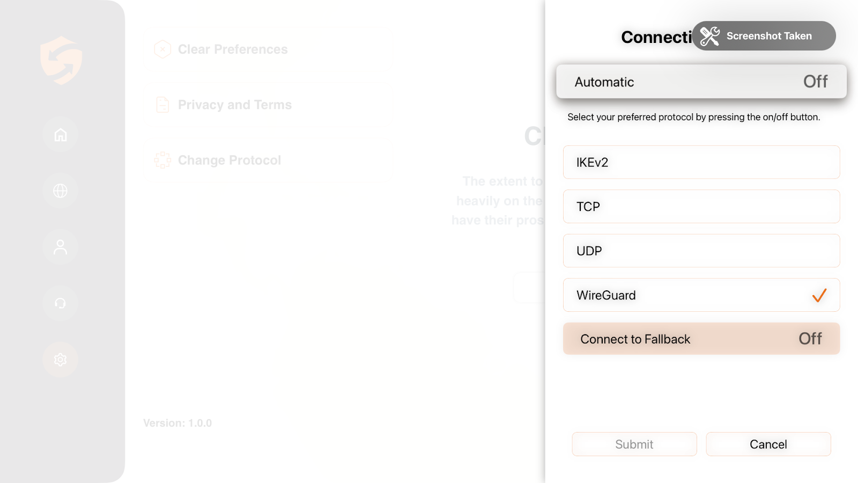This screenshot has height=483, width=858.
Task: Toggle Connect to Fallback option
Action: click(x=810, y=339)
